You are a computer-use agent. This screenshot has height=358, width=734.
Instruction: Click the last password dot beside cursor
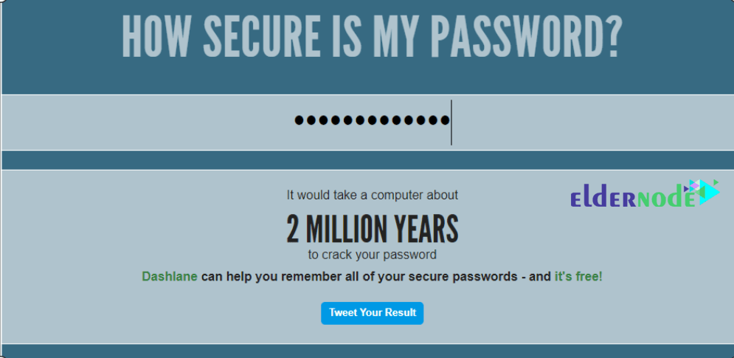pyautogui.click(x=445, y=120)
